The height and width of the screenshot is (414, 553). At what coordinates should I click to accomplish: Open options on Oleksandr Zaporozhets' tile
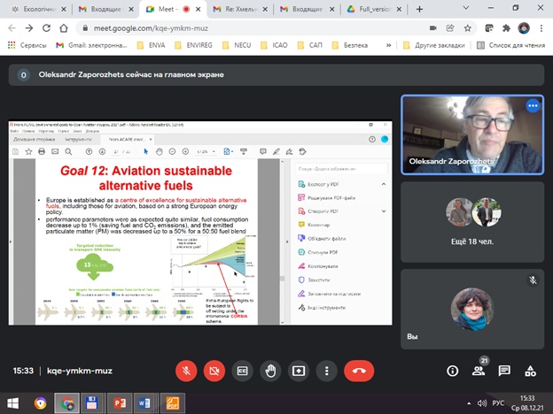533,105
